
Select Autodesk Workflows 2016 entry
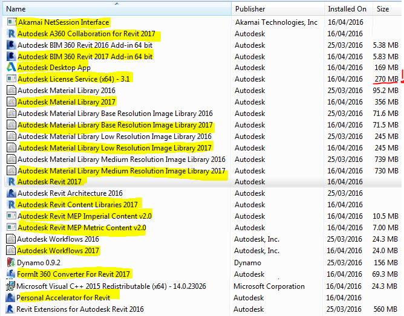coord(58,239)
